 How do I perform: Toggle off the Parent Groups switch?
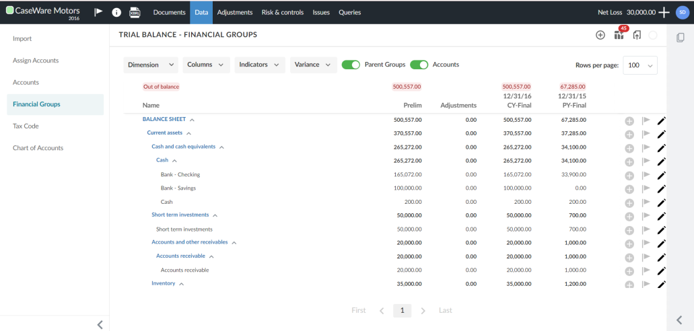tap(351, 65)
